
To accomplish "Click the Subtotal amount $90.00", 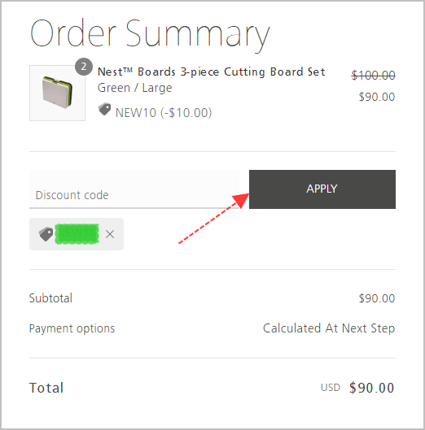I will tap(377, 298).
